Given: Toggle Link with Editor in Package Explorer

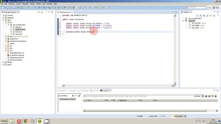Looking at the screenshot, I should pyautogui.click(x=42, y=12).
